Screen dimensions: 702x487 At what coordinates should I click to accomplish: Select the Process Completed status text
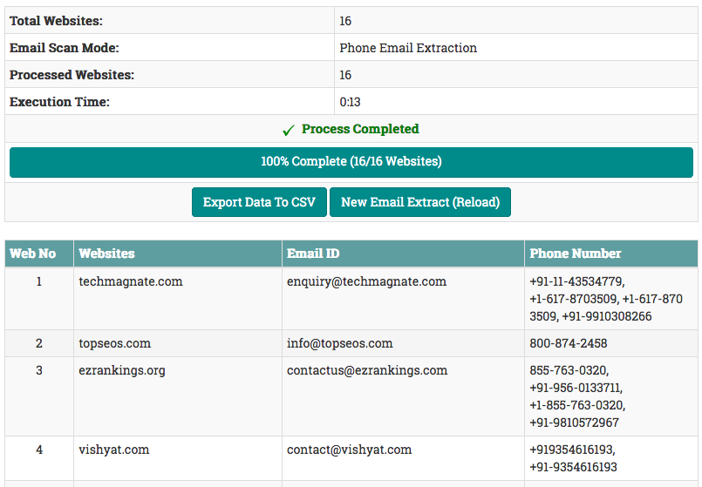[x=360, y=129]
